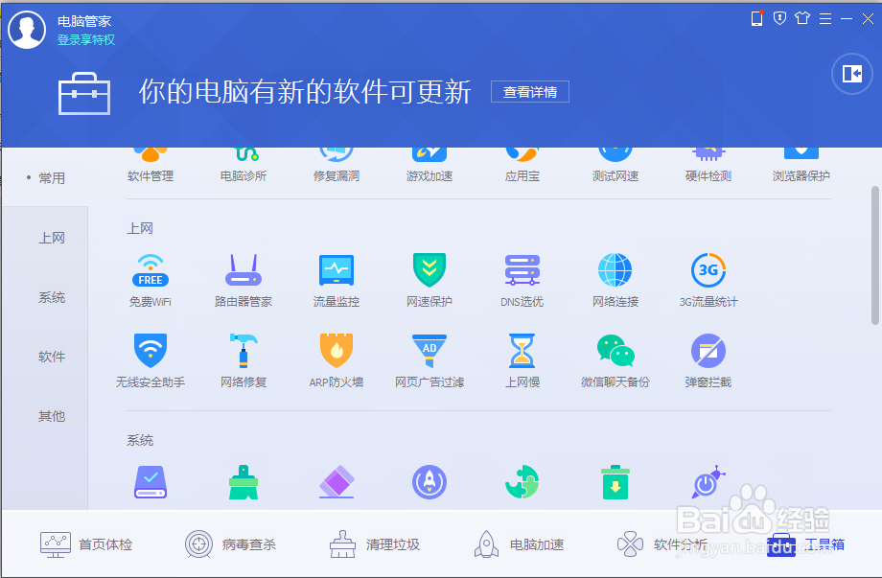Open 浏览器保护 tool
The image size is (882, 578).
tap(801, 165)
